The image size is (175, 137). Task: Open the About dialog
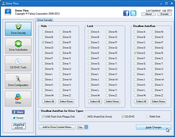(x=148, y=14)
